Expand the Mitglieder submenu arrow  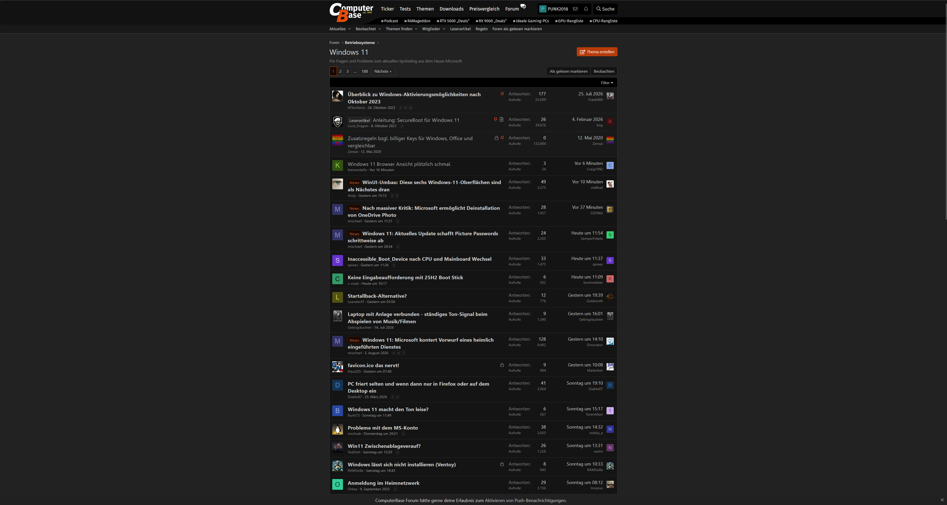(x=444, y=29)
